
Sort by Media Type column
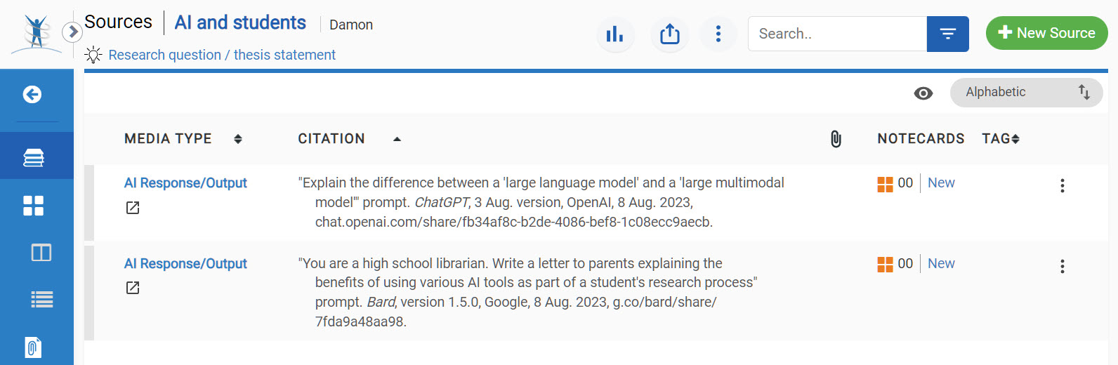pyautogui.click(x=238, y=139)
